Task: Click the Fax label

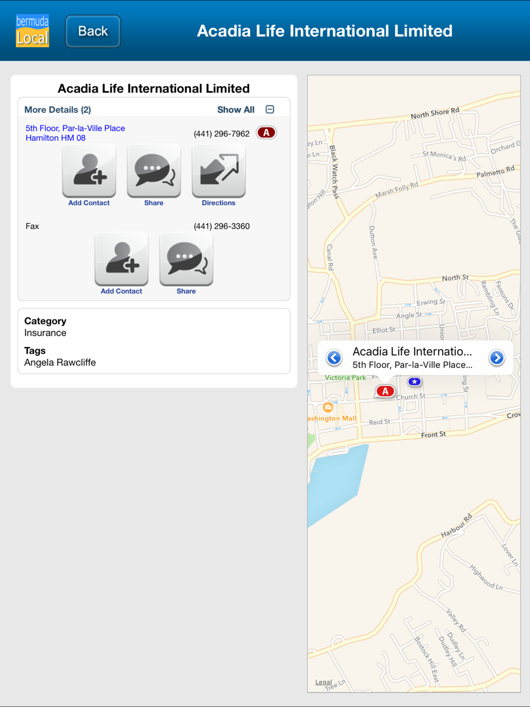Action: (x=32, y=226)
